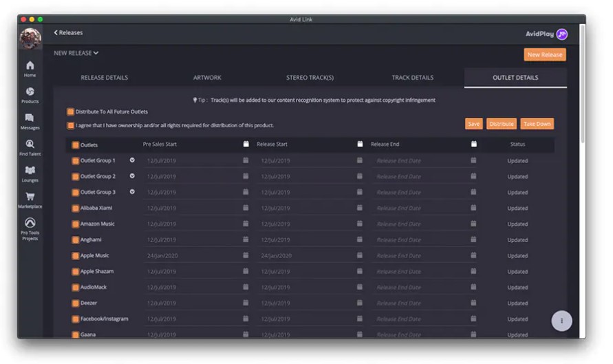Toggle the Outlets select-all checkbox
The height and width of the screenshot is (364, 613).
coord(75,145)
